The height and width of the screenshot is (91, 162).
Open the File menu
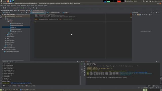pos(2,6)
